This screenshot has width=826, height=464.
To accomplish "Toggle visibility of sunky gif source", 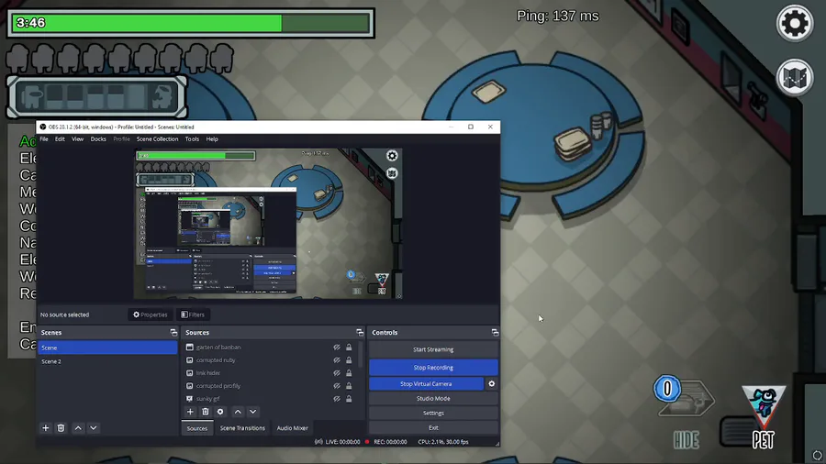I will (337, 399).
